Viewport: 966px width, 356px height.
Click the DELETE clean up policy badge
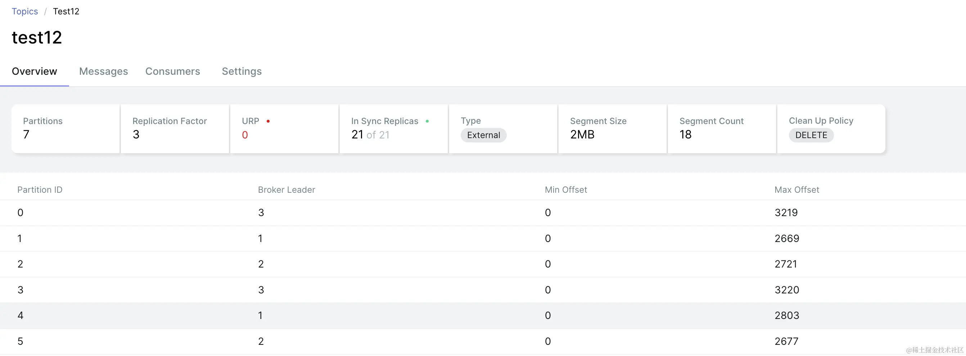click(x=811, y=135)
